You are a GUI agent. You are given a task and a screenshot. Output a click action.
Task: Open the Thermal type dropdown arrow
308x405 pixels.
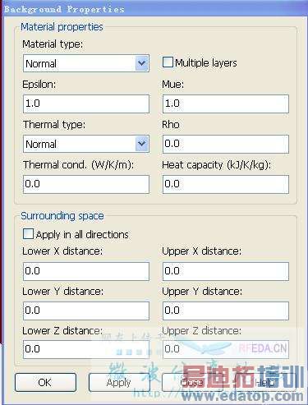[142, 144]
